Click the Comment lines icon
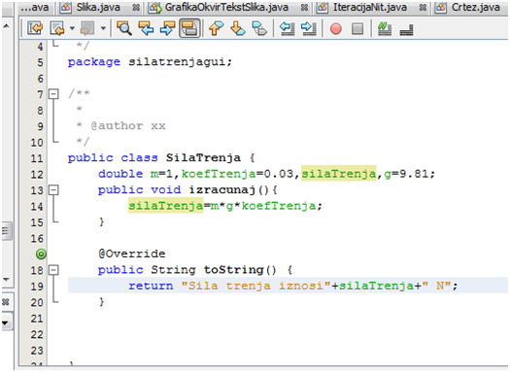510x372 pixels. (385, 28)
